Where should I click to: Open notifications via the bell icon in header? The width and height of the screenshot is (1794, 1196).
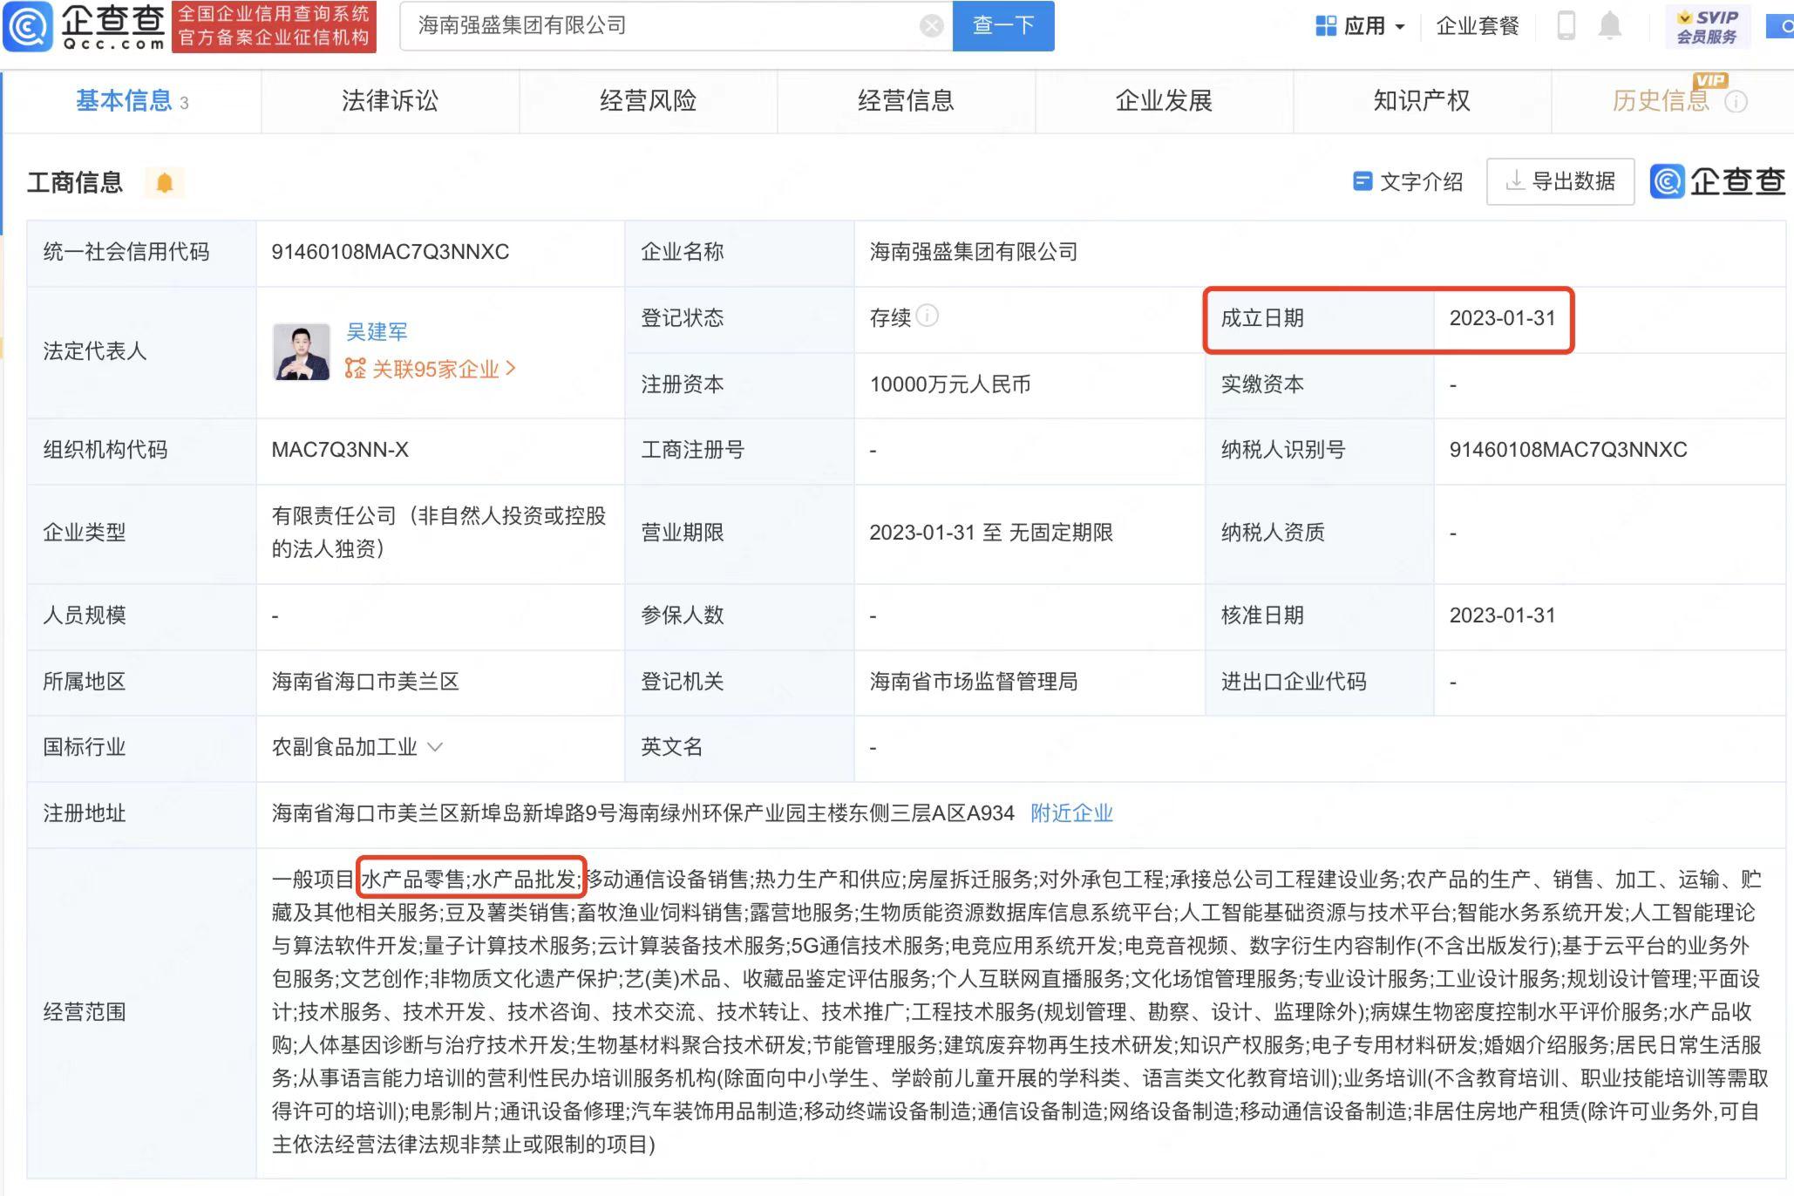(x=1609, y=26)
